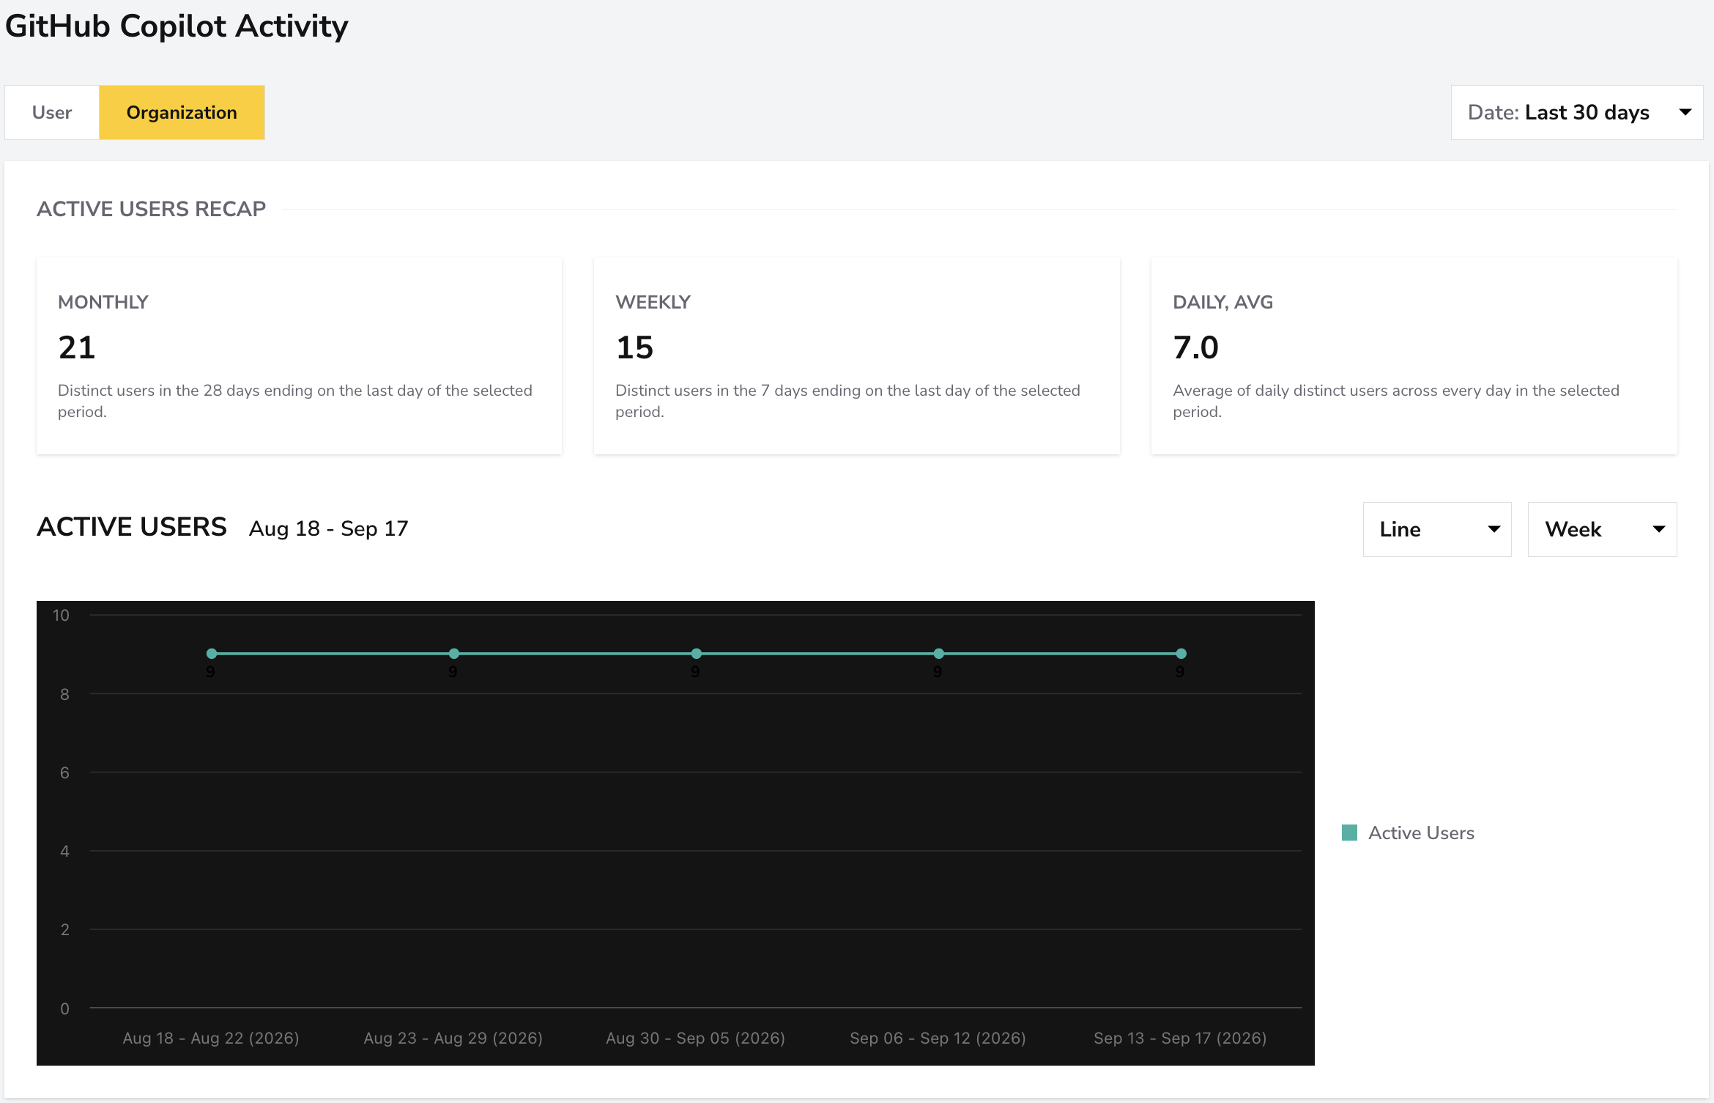Click the ACTIVE USERS RECAP section title

click(152, 209)
